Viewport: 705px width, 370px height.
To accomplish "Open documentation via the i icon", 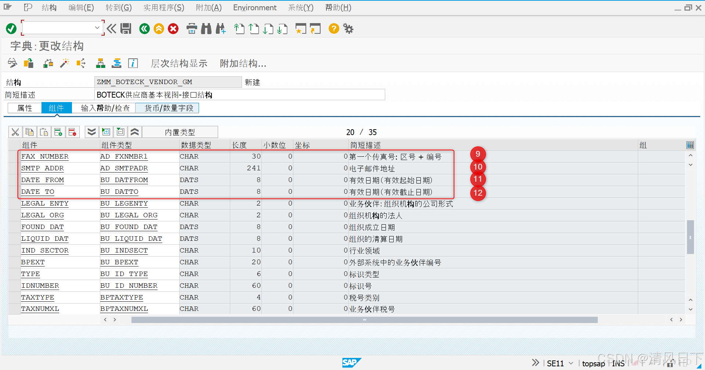I will (x=133, y=63).
